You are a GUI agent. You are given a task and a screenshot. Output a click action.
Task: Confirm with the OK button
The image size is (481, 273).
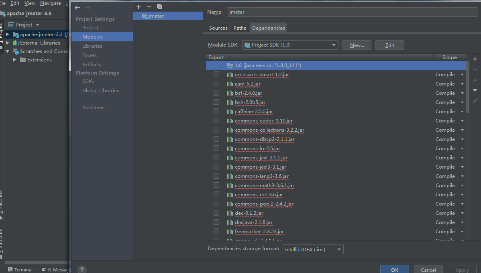pyautogui.click(x=395, y=270)
